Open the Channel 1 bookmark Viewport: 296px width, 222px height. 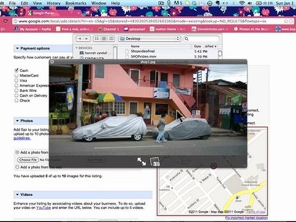(x=109, y=29)
